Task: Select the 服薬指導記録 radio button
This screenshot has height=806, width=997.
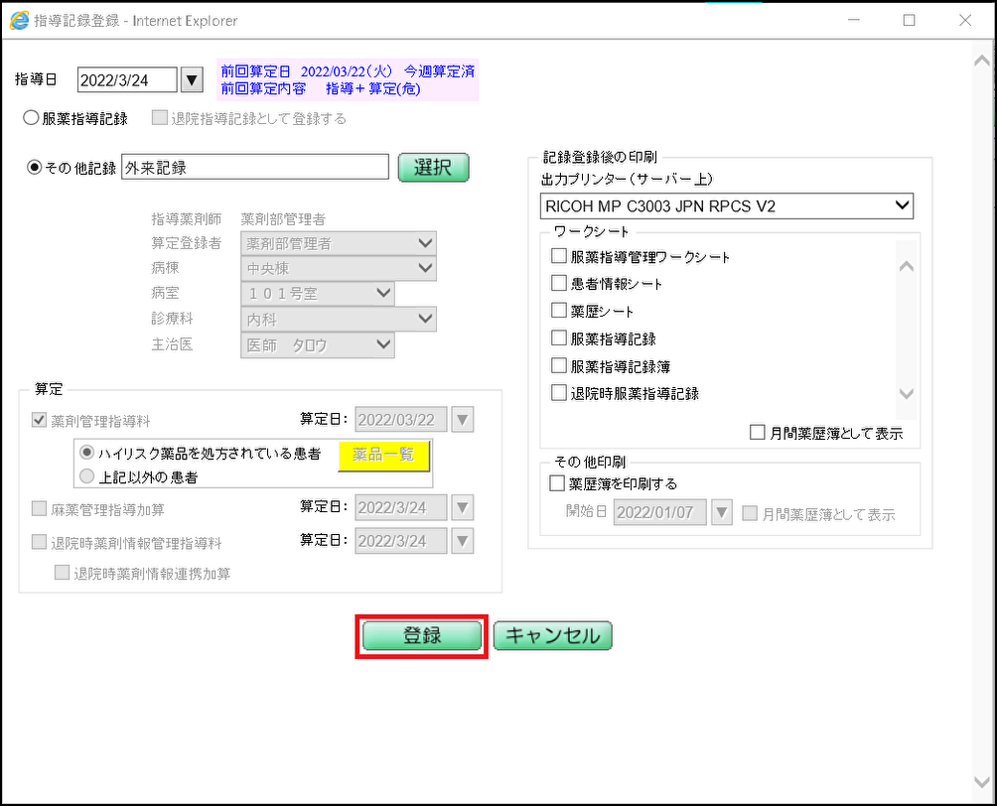Action: coord(31,117)
